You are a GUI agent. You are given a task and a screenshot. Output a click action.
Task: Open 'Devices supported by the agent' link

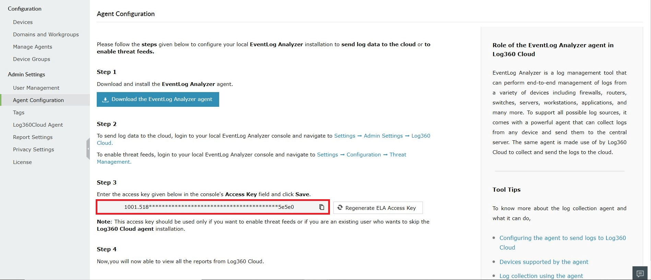544,262
